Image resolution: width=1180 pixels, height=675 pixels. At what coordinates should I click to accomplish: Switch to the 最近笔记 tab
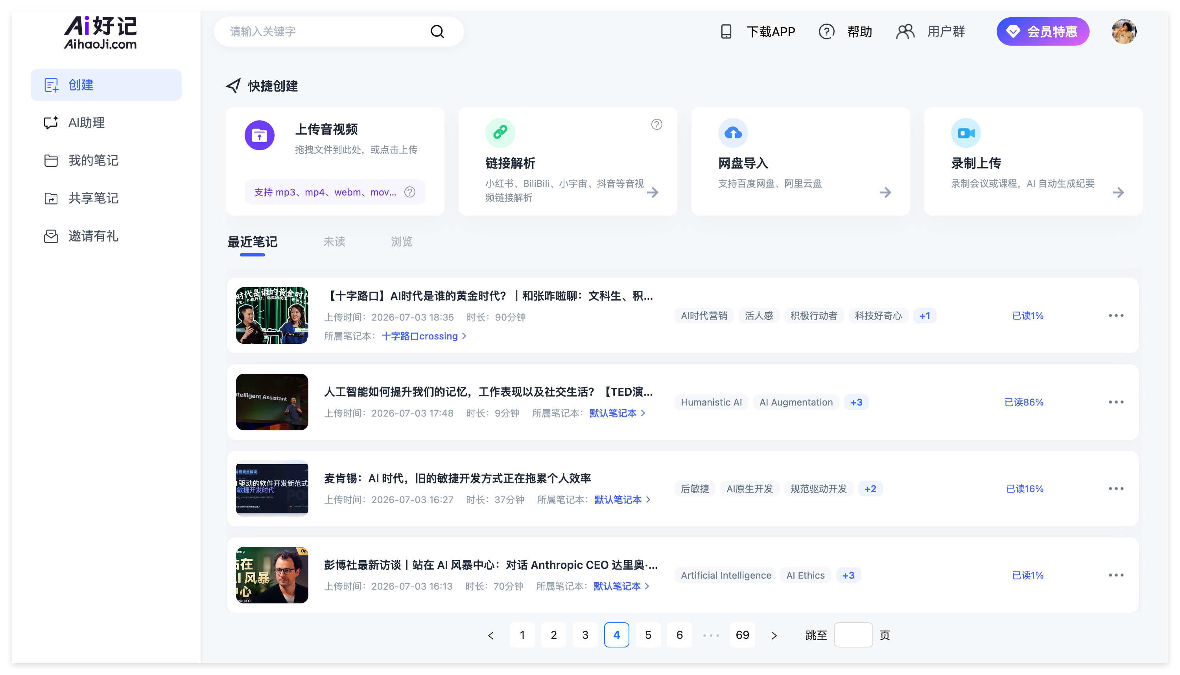(x=252, y=242)
